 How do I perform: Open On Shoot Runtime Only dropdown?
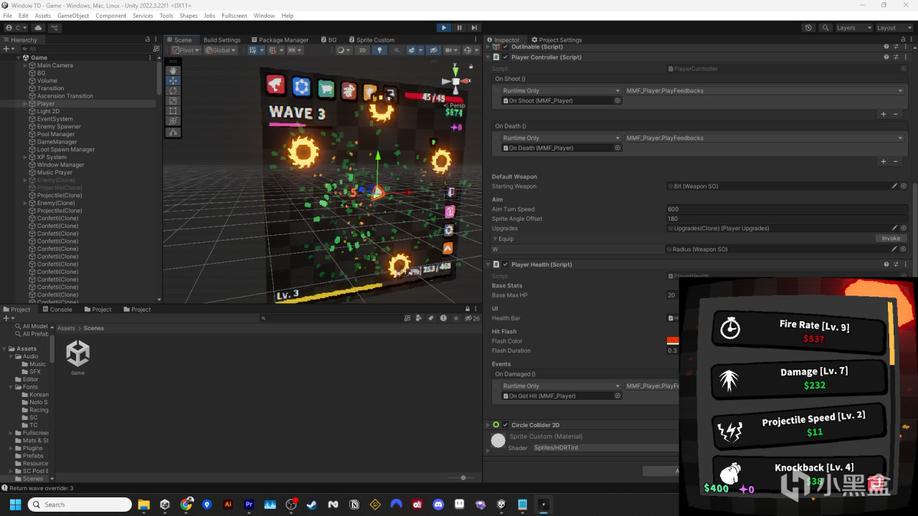[x=561, y=91]
